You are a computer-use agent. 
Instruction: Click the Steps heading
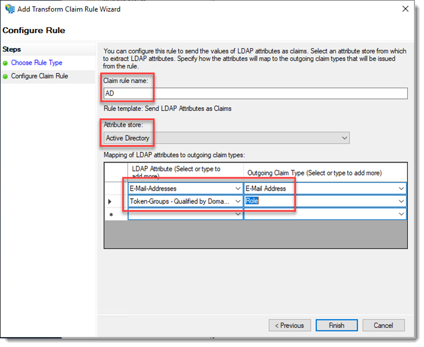(12, 49)
